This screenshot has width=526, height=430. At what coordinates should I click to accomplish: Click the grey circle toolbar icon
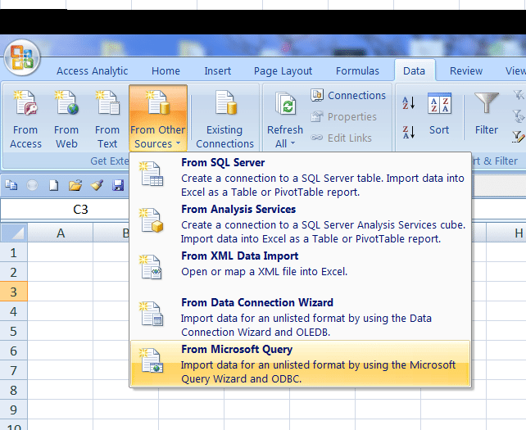click(32, 185)
